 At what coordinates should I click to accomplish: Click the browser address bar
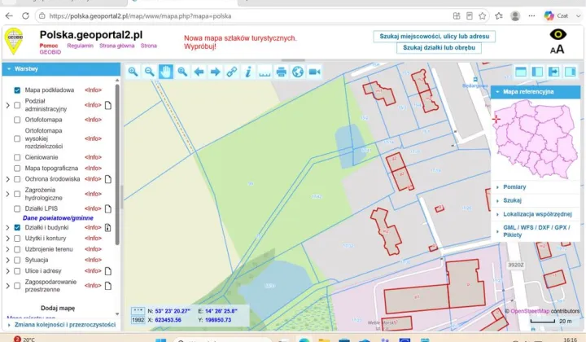click(x=243, y=16)
